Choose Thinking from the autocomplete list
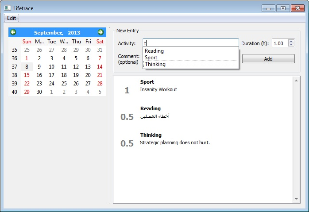 (x=190, y=64)
